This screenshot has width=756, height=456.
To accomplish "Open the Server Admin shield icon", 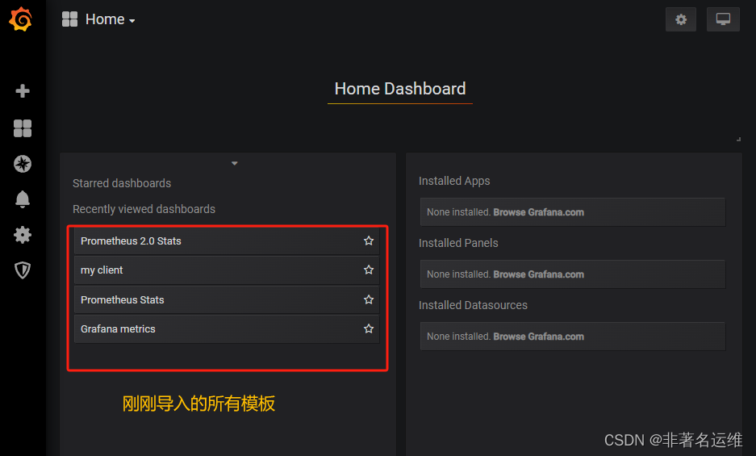I will point(22,270).
